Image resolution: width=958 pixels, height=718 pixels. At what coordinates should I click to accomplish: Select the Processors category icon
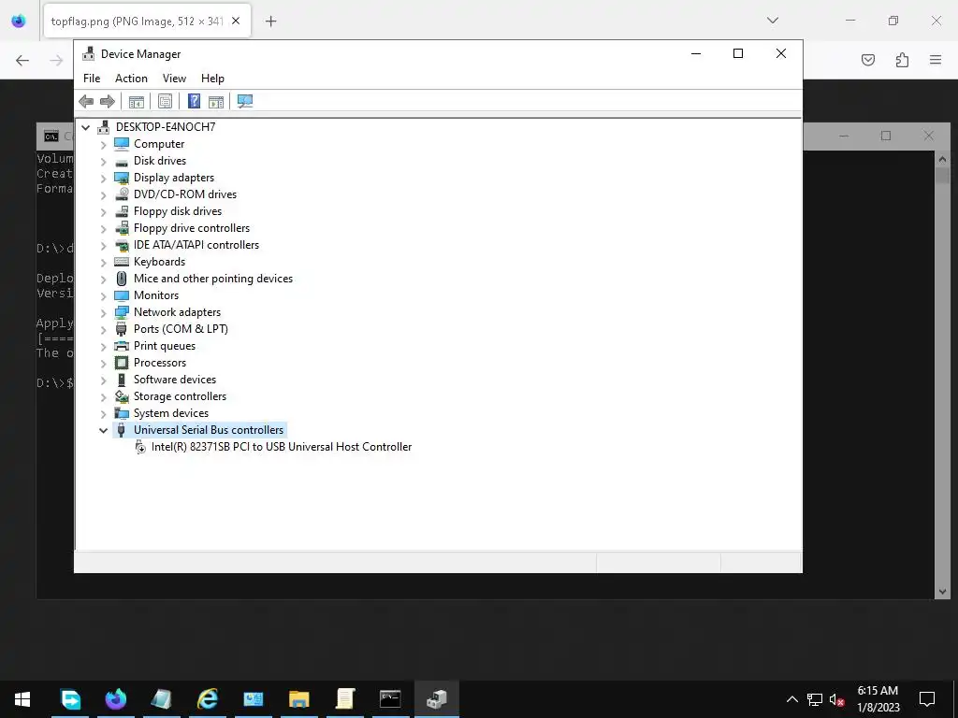[122, 363]
